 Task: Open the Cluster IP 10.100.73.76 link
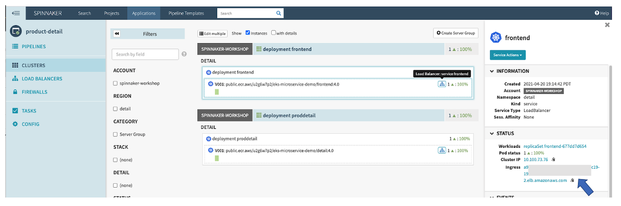coord(536,159)
